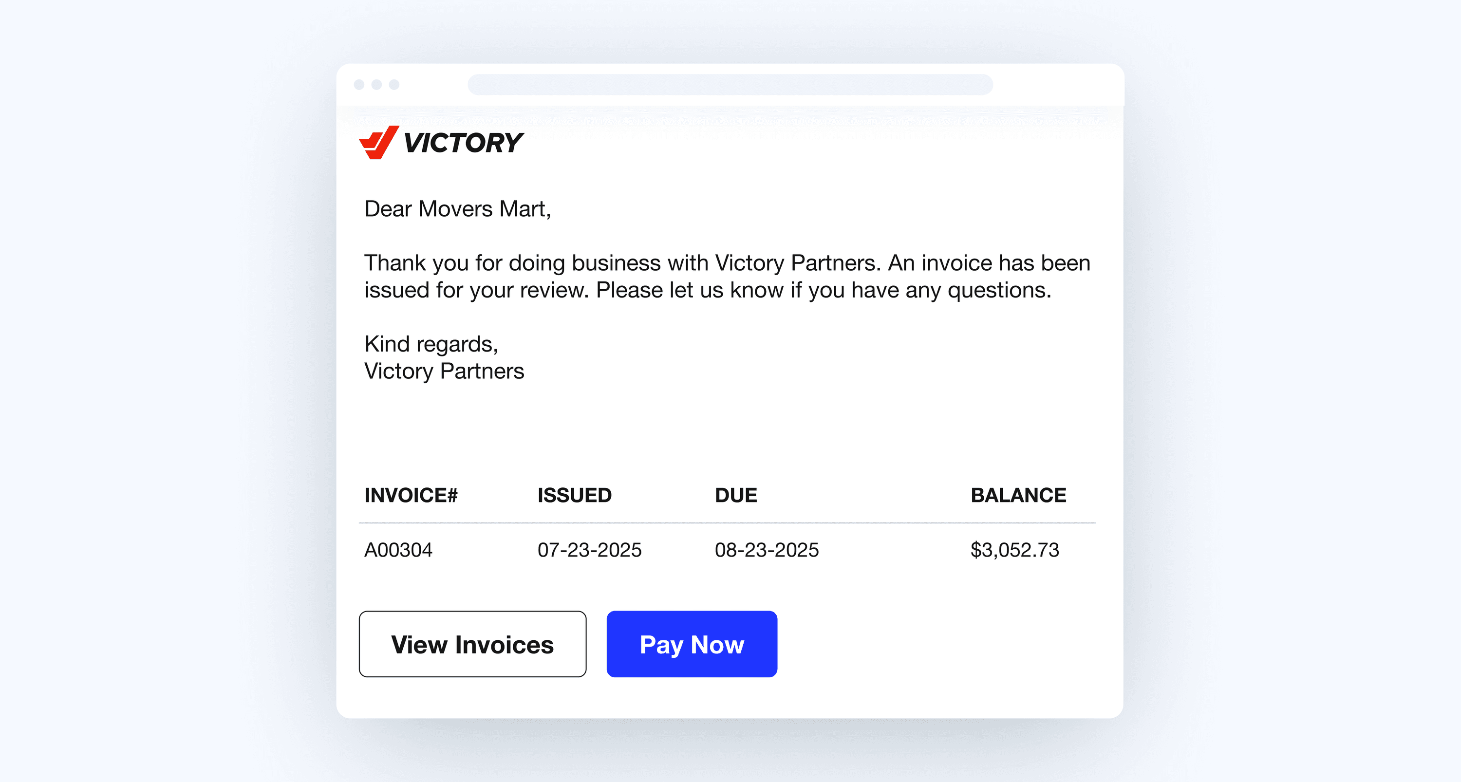Image resolution: width=1461 pixels, height=782 pixels.
Task: Click the VICTORY wordmark text
Action: point(463,143)
